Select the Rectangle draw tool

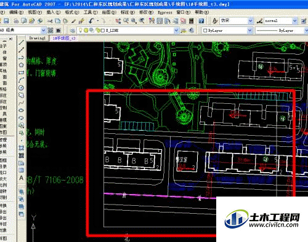coord(22,72)
